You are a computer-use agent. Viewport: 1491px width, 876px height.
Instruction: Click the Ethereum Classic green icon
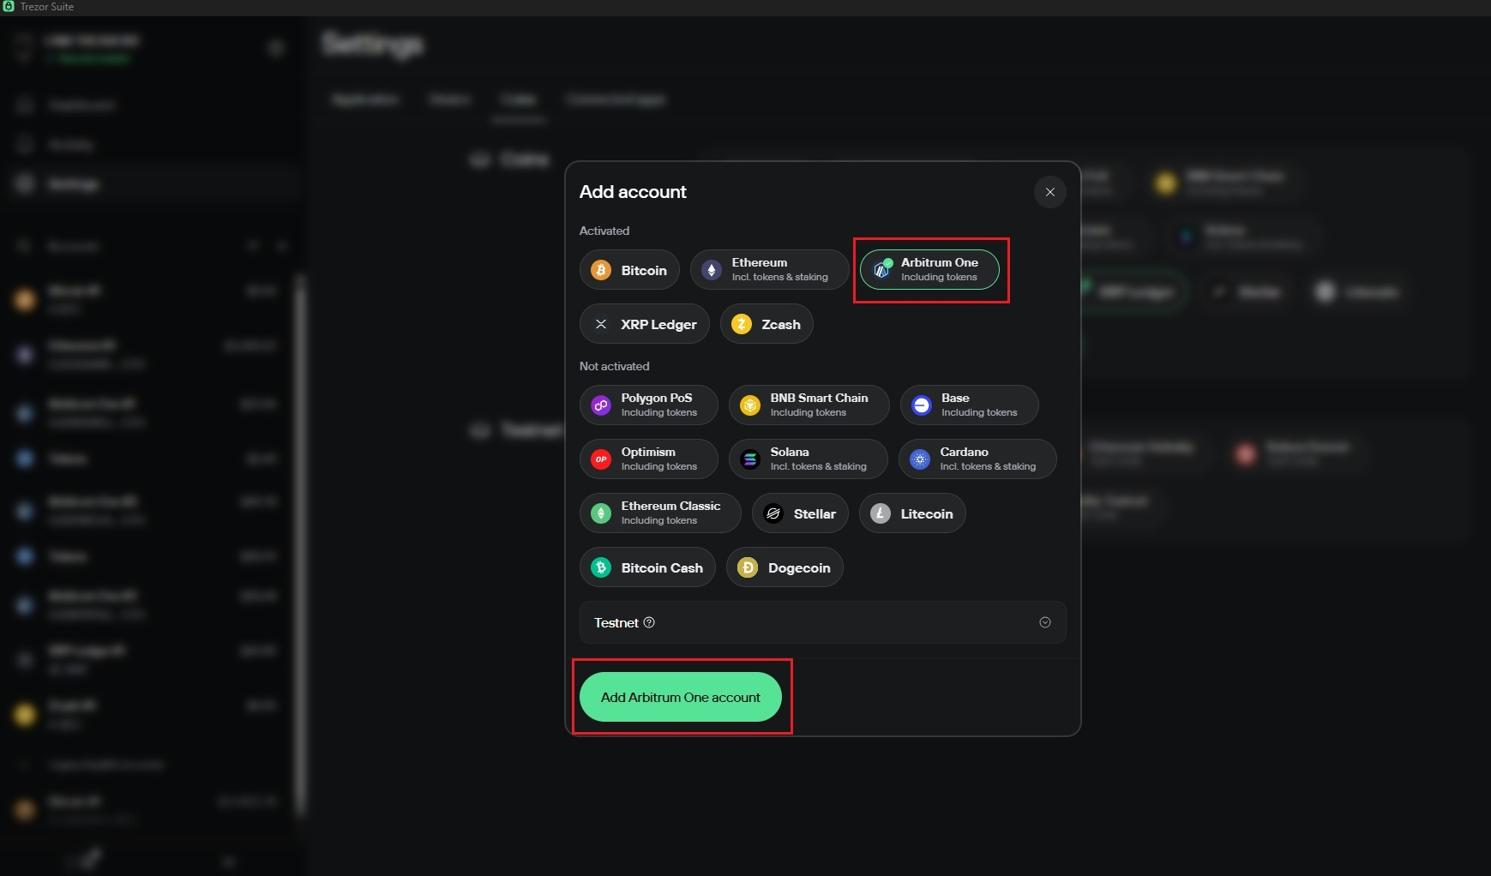601,513
